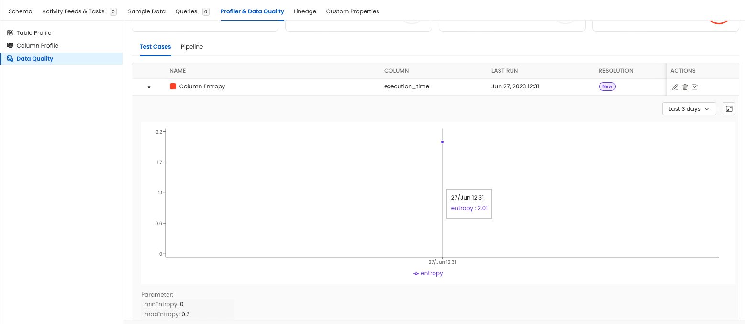This screenshot has width=745, height=324.
Task: Delete Column Entropy test using trash icon
Action: pyautogui.click(x=685, y=86)
